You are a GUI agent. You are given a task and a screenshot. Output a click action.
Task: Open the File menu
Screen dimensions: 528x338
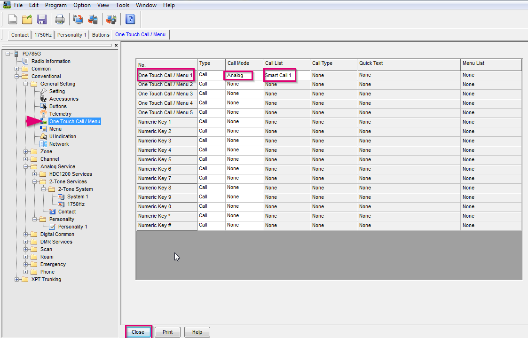pos(18,5)
